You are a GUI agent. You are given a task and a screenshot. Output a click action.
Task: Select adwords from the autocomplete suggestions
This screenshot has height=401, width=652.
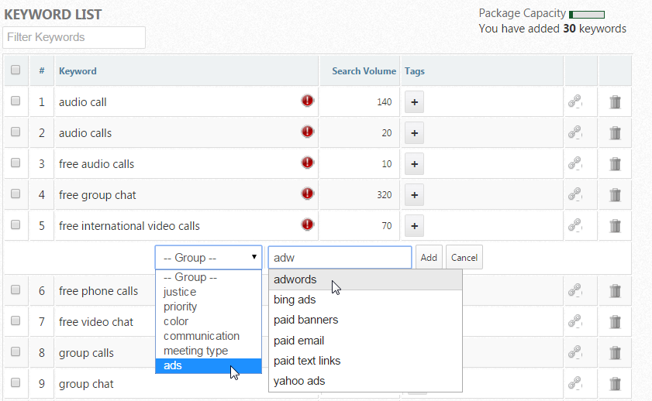pos(295,279)
